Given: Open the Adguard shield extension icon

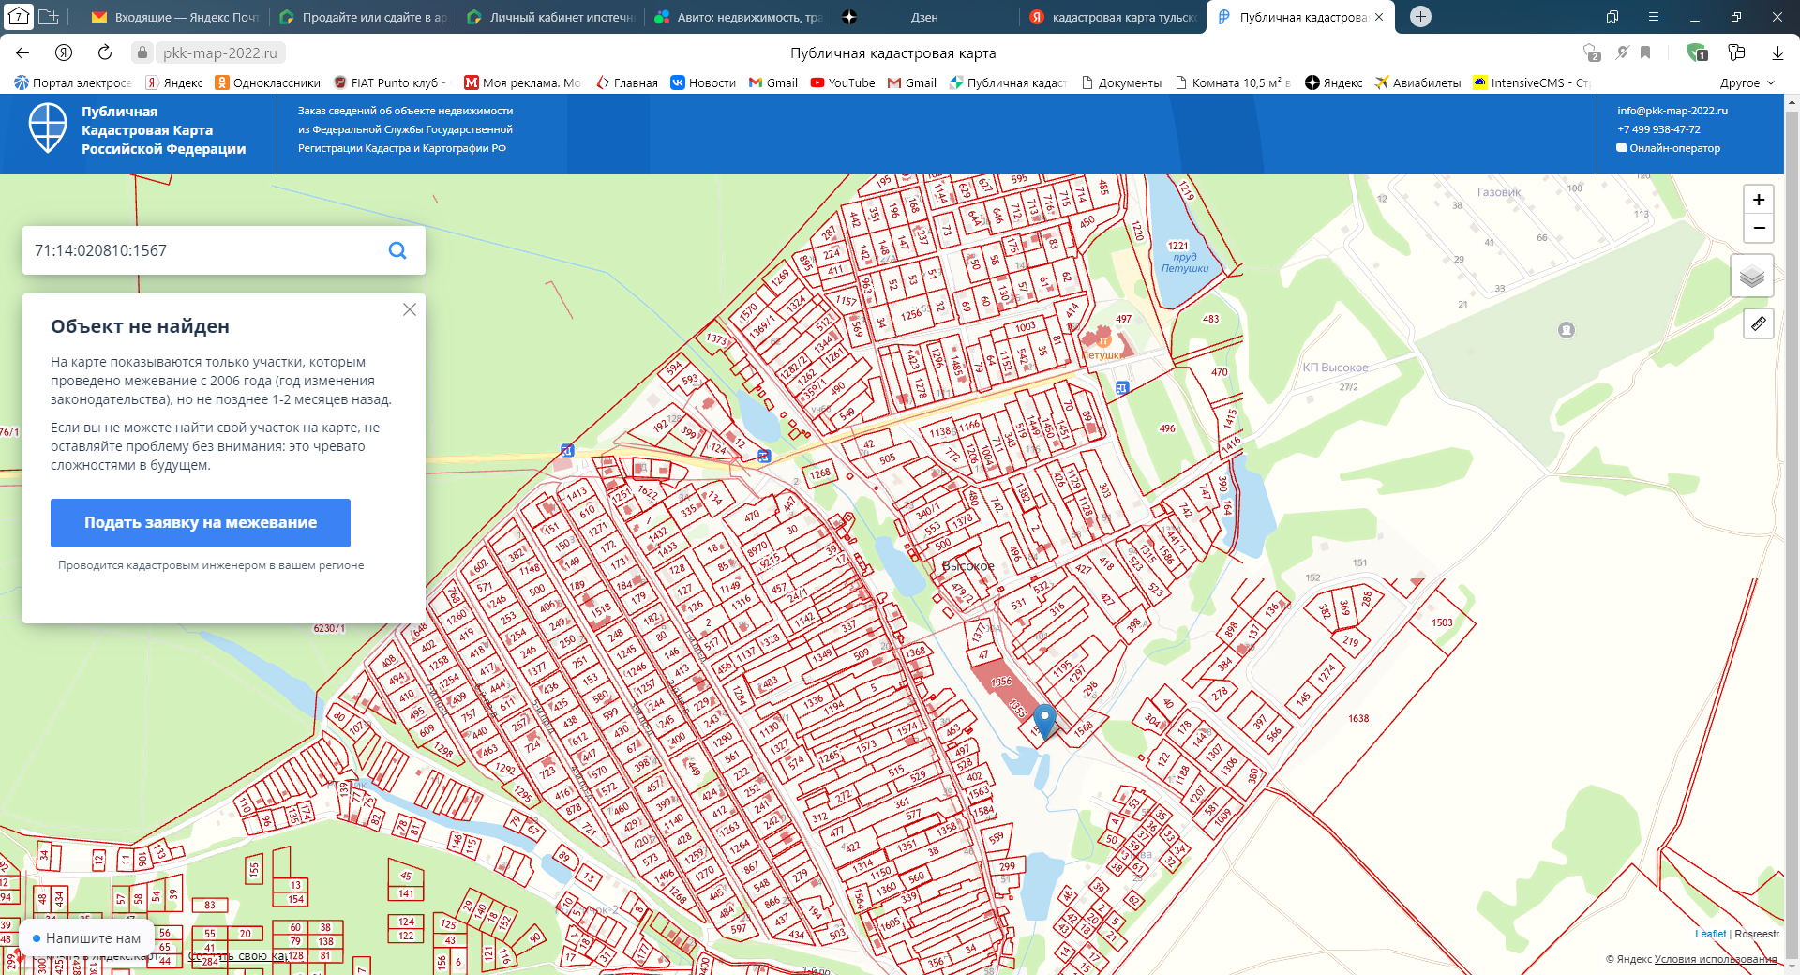Looking at the screenshot, I should [1696, 52].
